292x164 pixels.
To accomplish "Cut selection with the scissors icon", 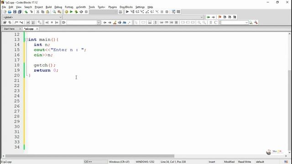I will click(x=38, y=12).
